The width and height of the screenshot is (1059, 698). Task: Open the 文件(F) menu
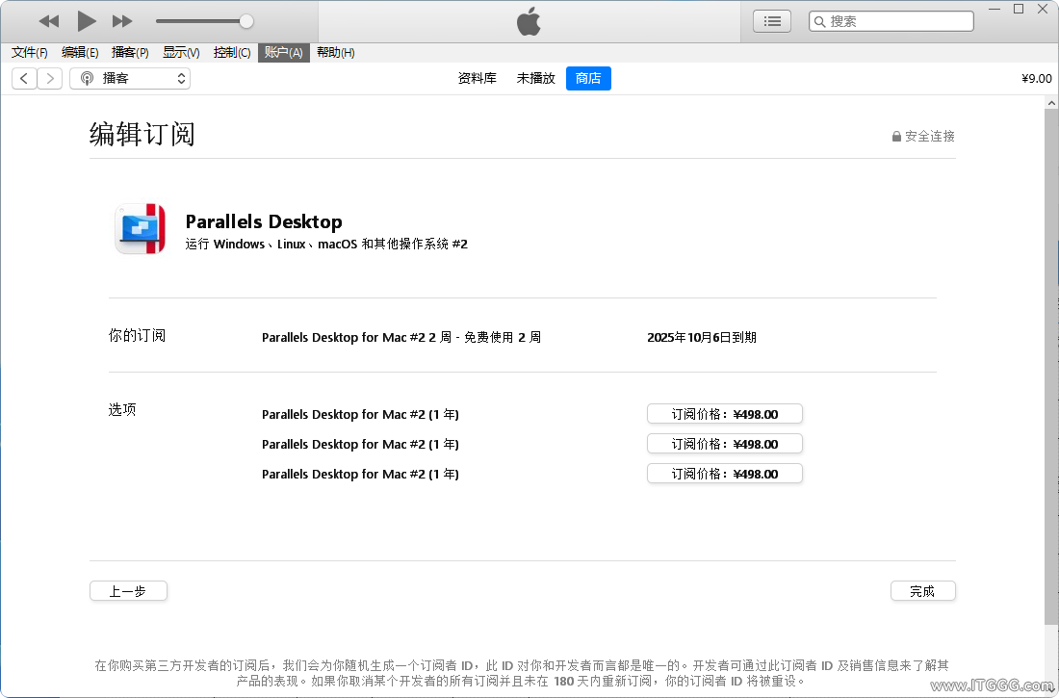click(30, 53)
